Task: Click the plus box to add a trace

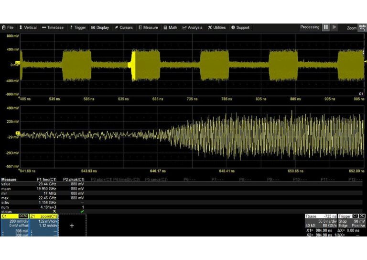Action: (72, 226)
